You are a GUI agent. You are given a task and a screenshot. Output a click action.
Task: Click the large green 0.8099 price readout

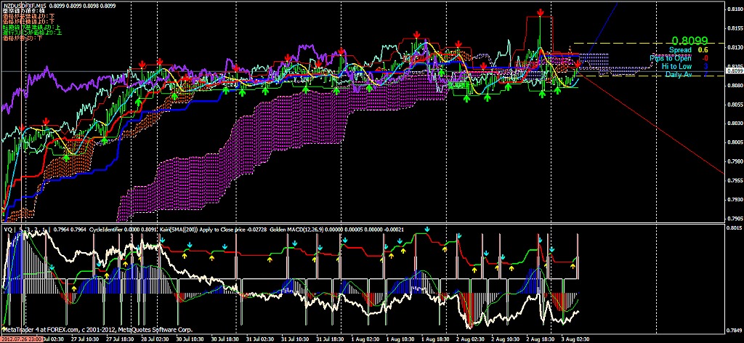coord(690,41)
